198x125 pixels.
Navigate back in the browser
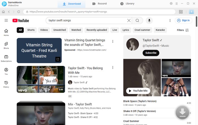point(9,12)
